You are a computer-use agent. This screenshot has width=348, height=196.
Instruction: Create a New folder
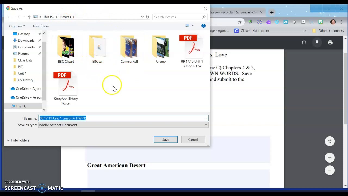(x=41, y=26)
